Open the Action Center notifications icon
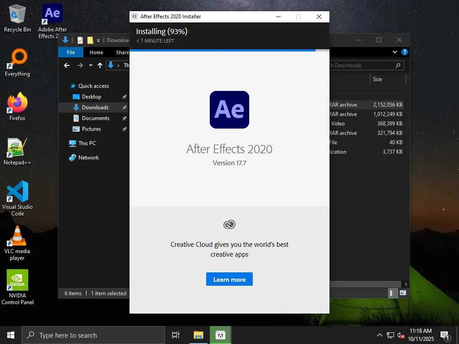 pyautogui.click(x=445, y=335)
